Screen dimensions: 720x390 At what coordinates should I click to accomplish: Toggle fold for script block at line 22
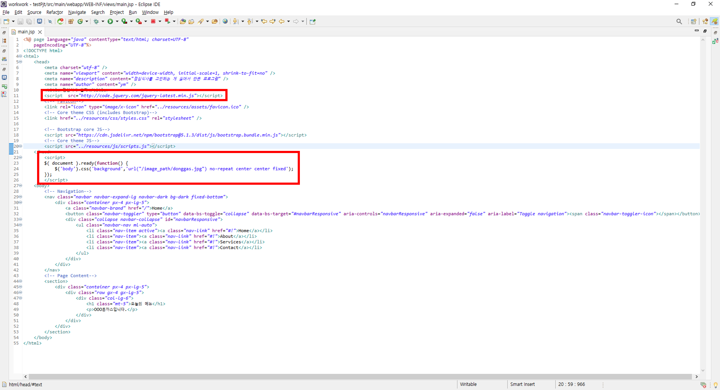[21, 157]
